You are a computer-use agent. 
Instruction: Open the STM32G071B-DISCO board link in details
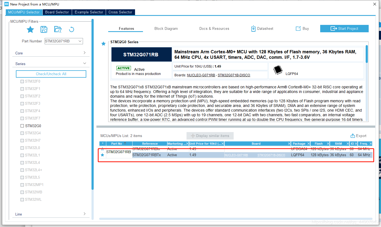click(234, 75)
